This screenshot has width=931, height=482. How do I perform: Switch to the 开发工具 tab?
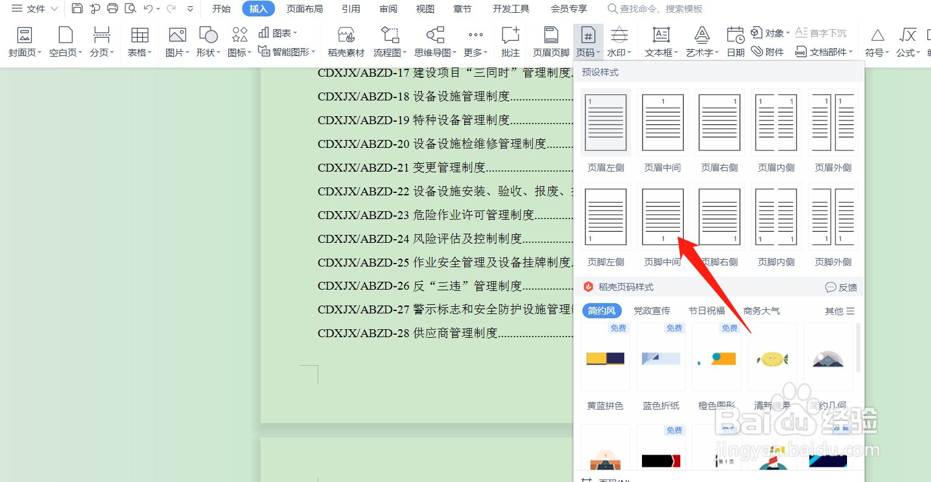point(511,9)
